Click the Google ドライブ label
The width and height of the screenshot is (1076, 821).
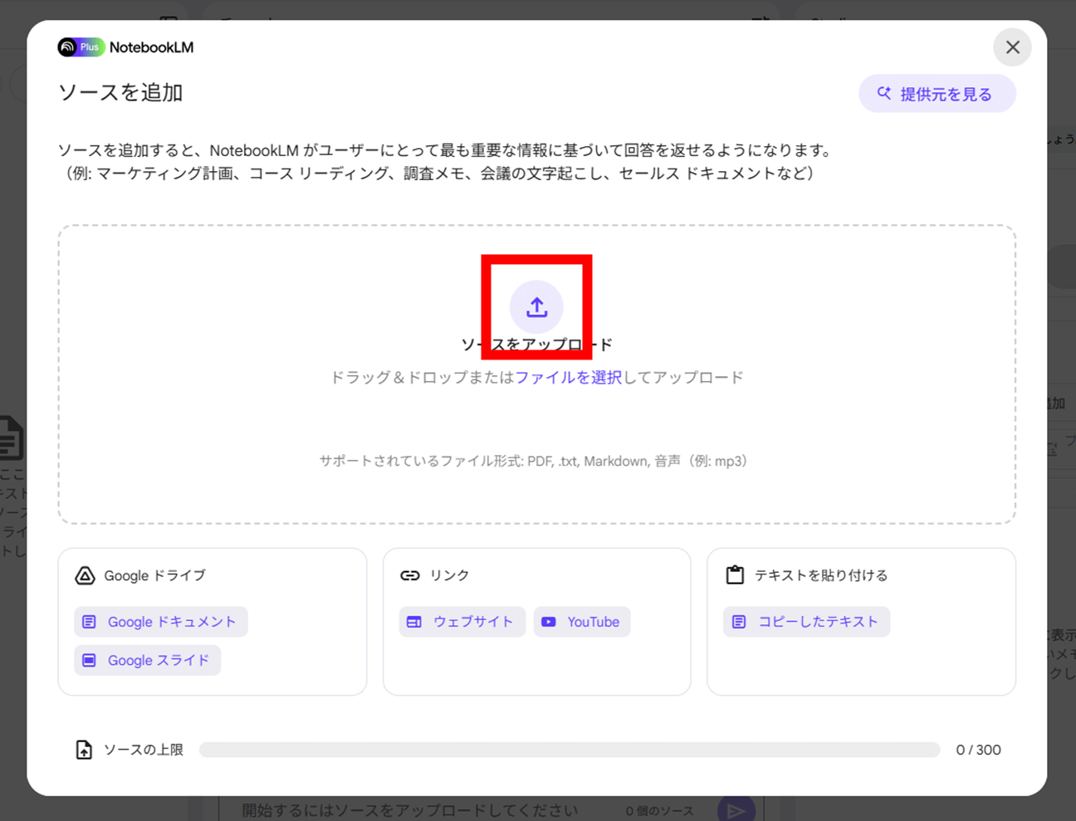click(x=154, y=575)
